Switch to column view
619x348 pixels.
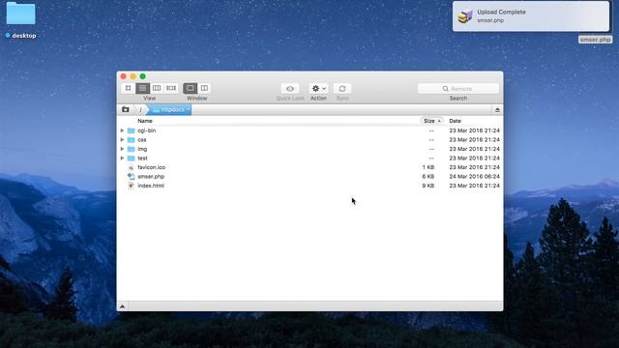pos(157,88)
